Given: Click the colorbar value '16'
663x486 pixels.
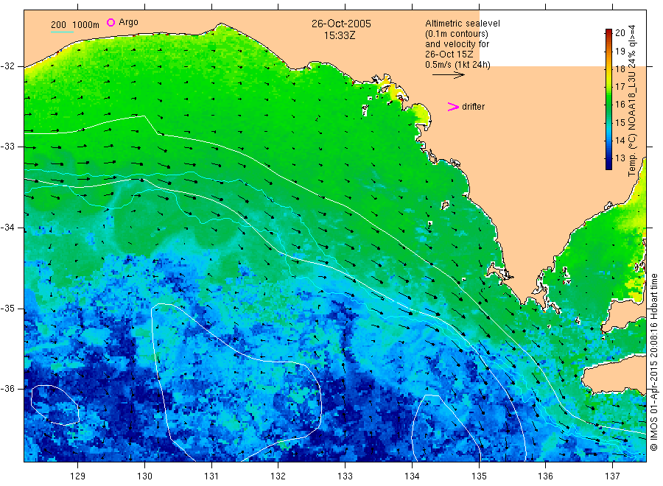Looking at the screenshot, I should 620,105.
